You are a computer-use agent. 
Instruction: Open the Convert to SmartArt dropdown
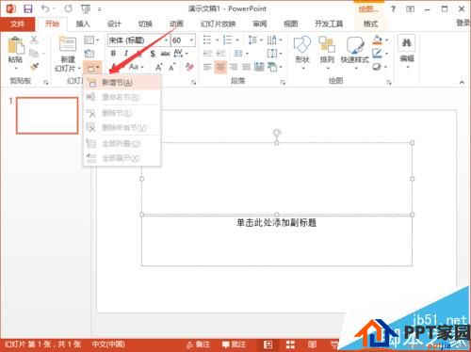274,67
